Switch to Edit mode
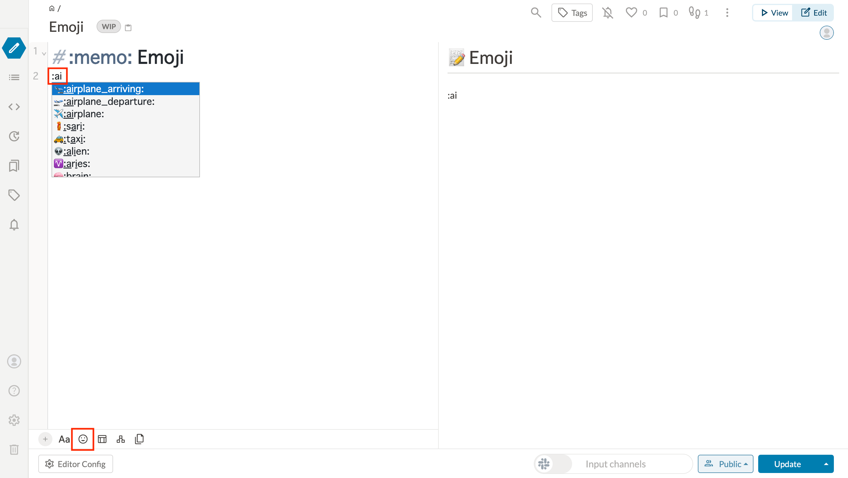The image size is (848, 478). point(814,13)
